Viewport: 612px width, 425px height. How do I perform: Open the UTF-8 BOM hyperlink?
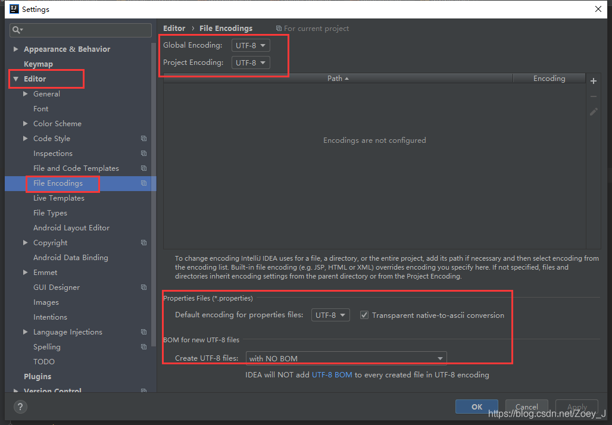(x=332, y=375)
